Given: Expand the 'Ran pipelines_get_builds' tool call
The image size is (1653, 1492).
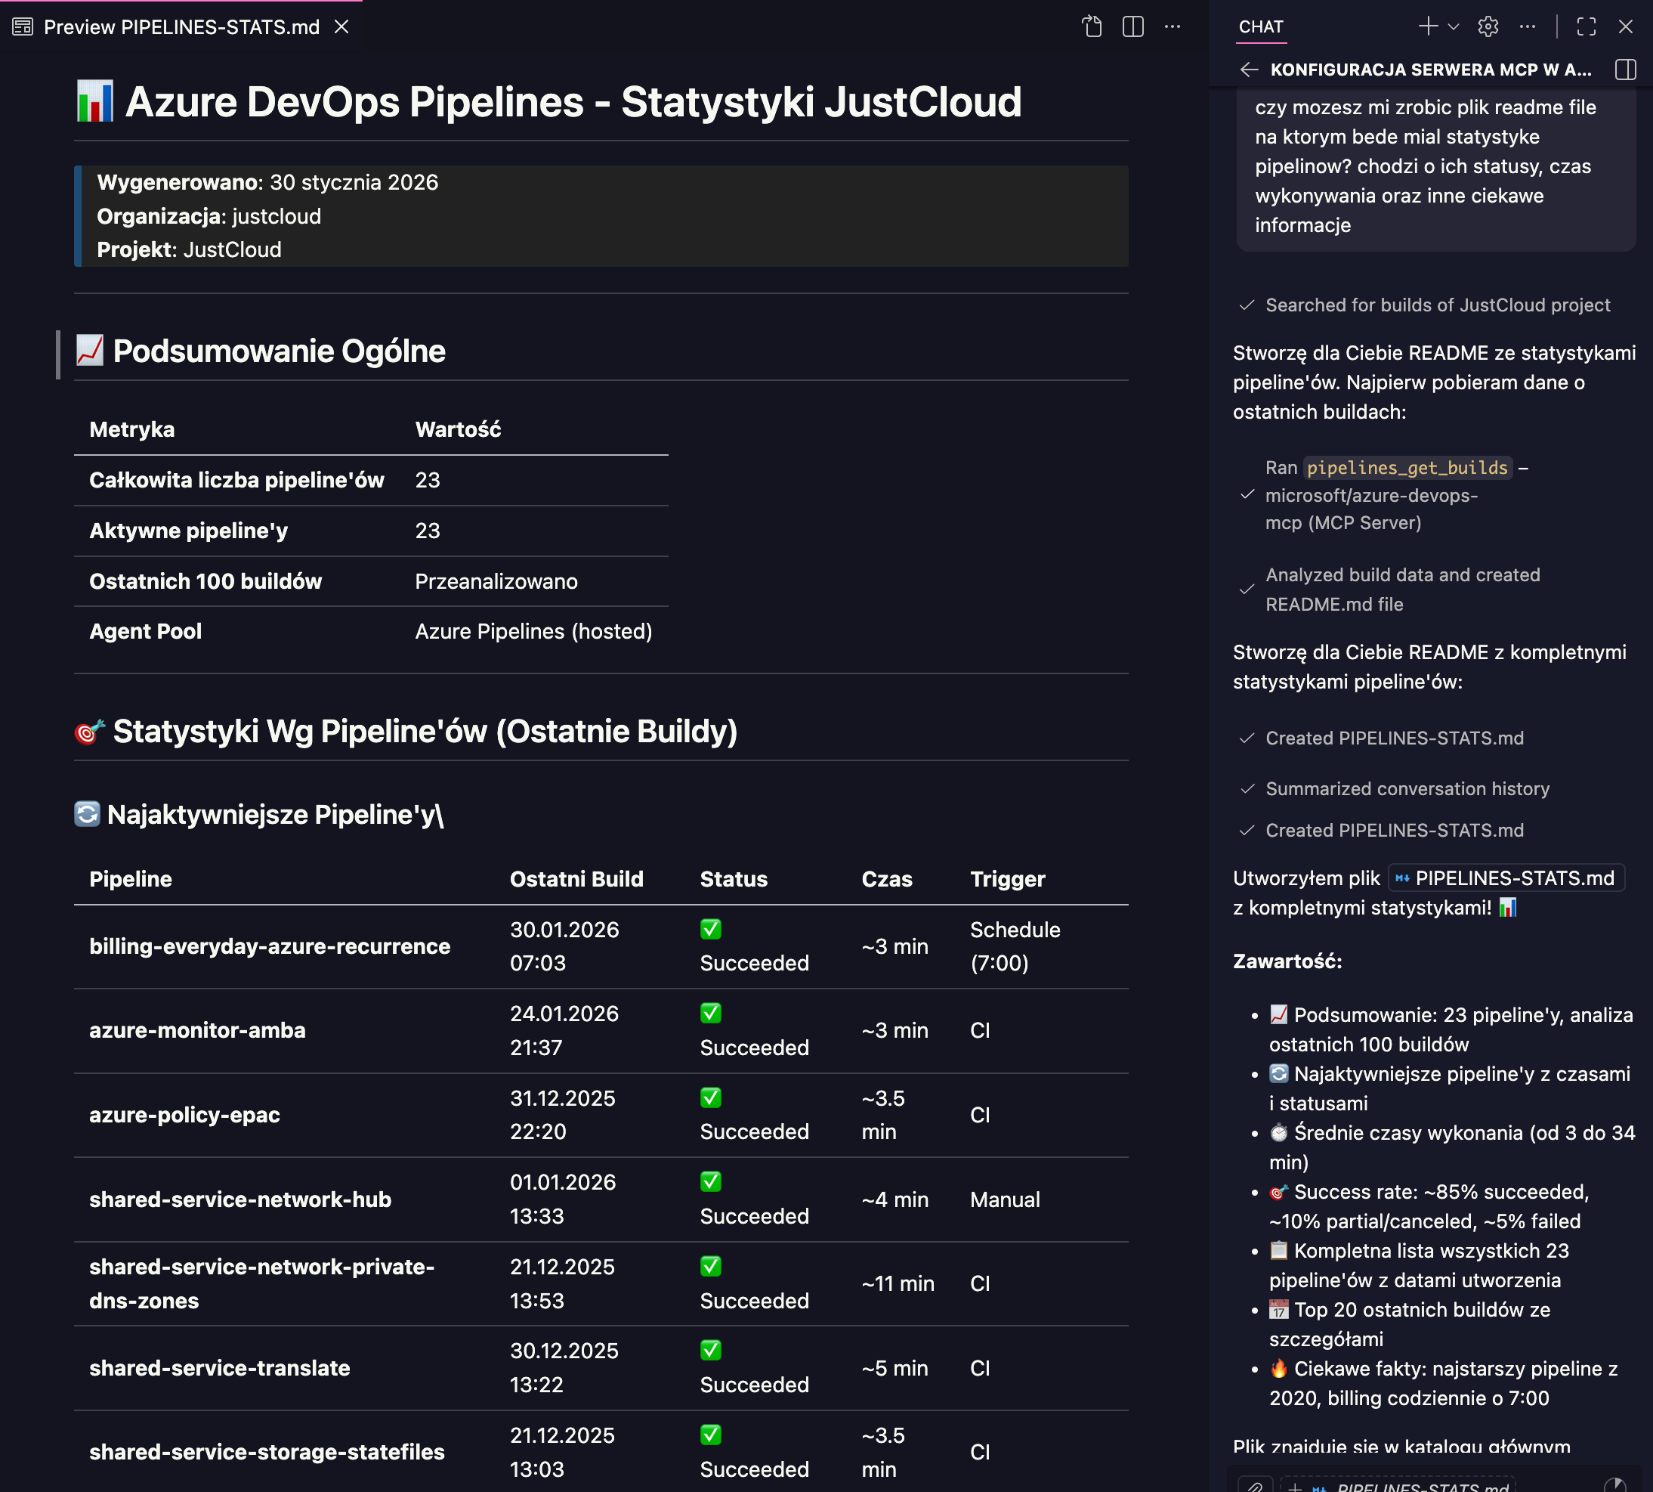Looking at the screenshot, I should [x=1384, y=495].
